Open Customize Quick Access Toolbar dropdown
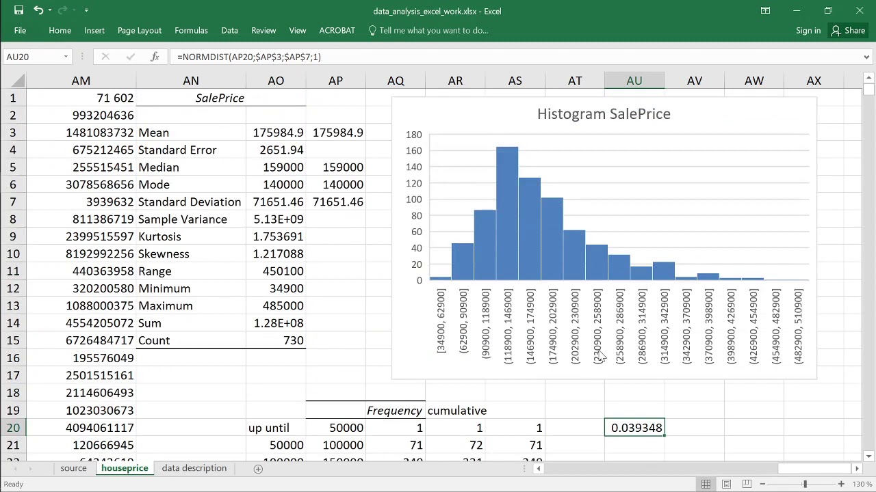Image resolution: width=876 pixels, height=492 pixels. pos(86,10)
